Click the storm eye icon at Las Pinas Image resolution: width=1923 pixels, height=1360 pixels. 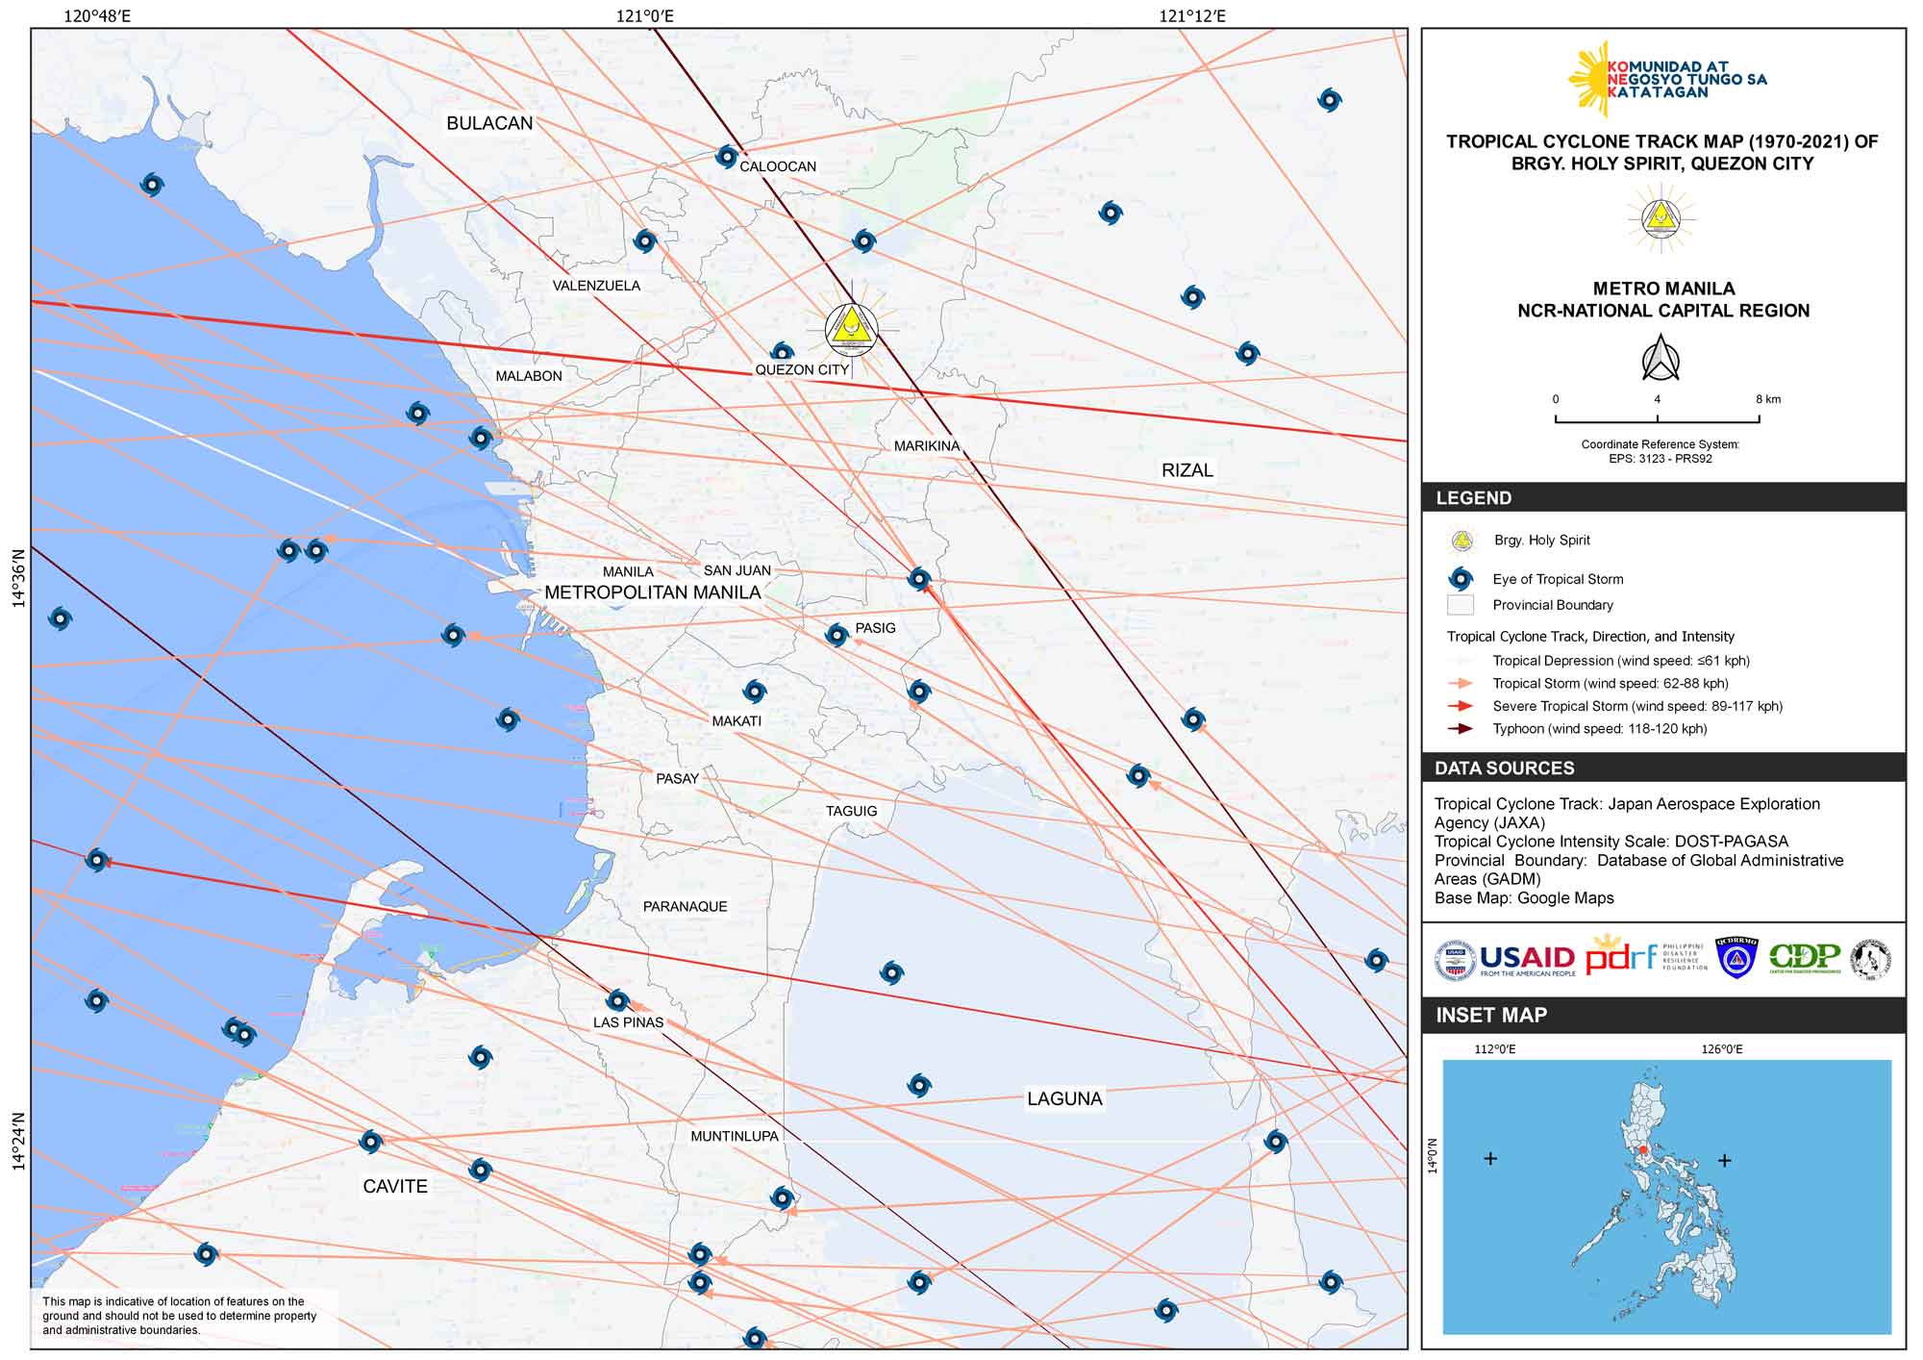[618, 1000]
